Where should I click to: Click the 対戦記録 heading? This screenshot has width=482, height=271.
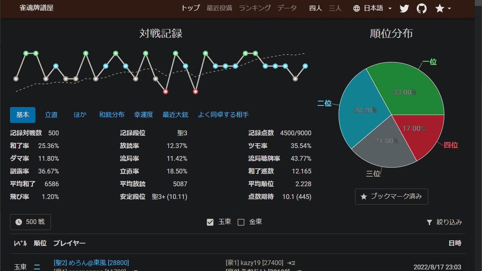(161, 33)
